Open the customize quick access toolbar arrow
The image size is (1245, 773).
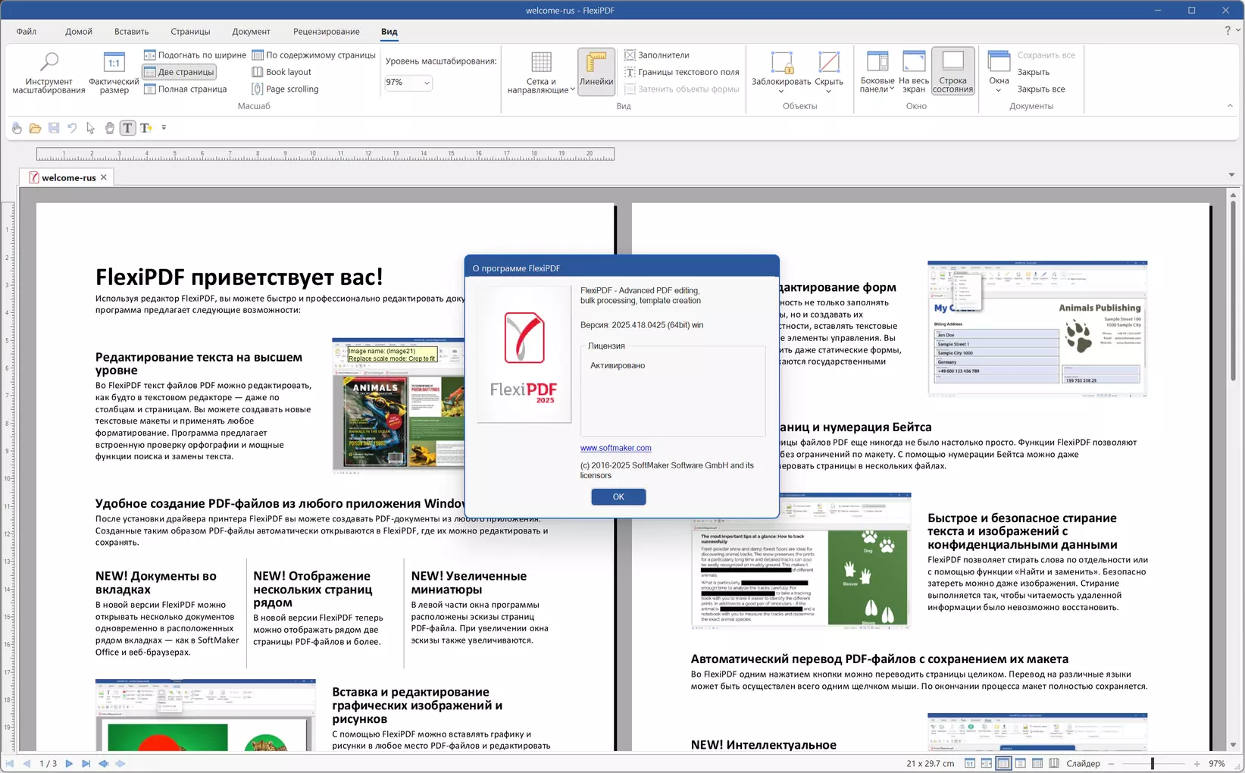[164, 128]
